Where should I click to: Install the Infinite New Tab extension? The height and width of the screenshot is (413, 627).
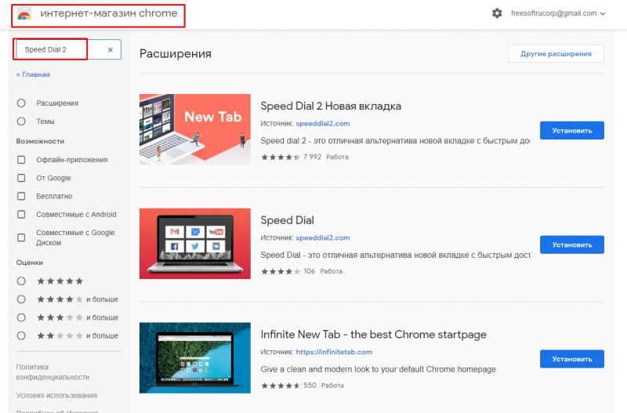point(572,359)
